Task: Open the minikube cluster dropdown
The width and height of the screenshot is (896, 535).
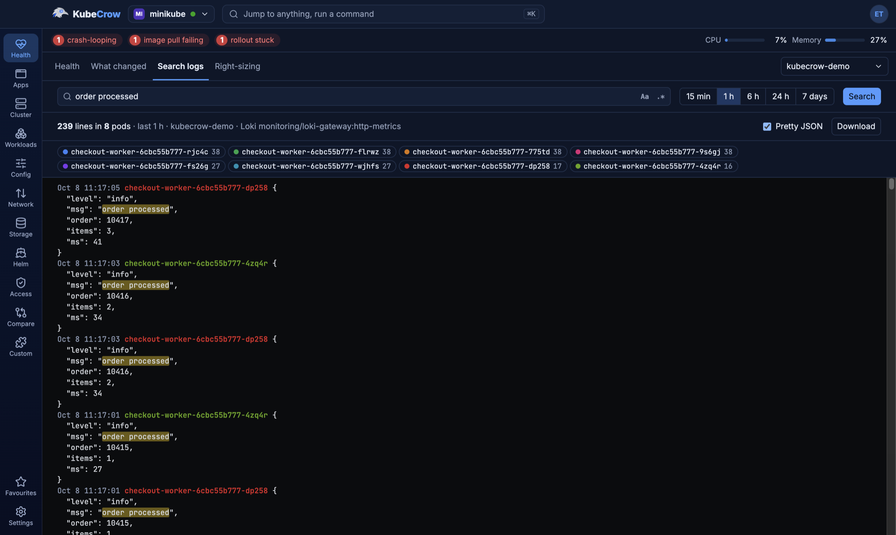Action: pyautogui.click(x=171, y=14)
